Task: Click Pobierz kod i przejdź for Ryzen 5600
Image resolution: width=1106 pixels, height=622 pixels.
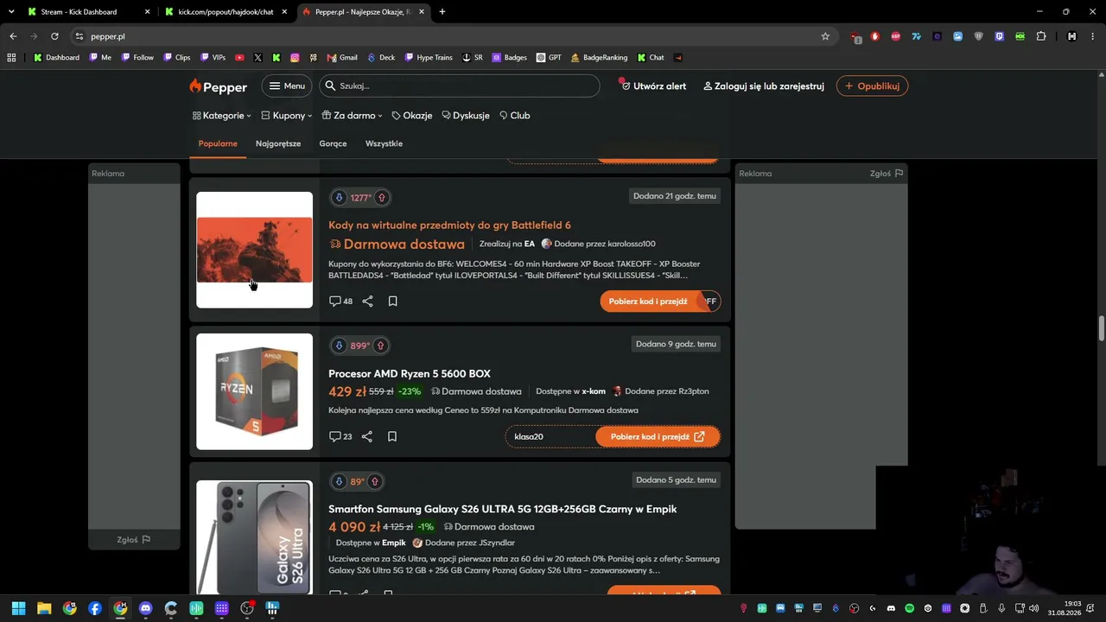Action: pyautogui.click(x=658, y=437)
